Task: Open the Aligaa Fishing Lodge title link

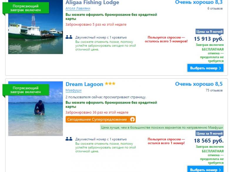Action: 92,2
